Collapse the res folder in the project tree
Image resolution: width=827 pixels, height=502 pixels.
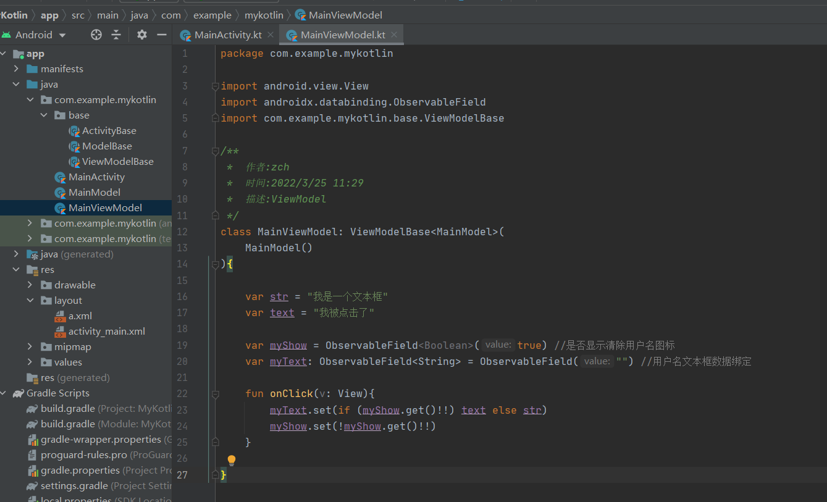[17, 269]
